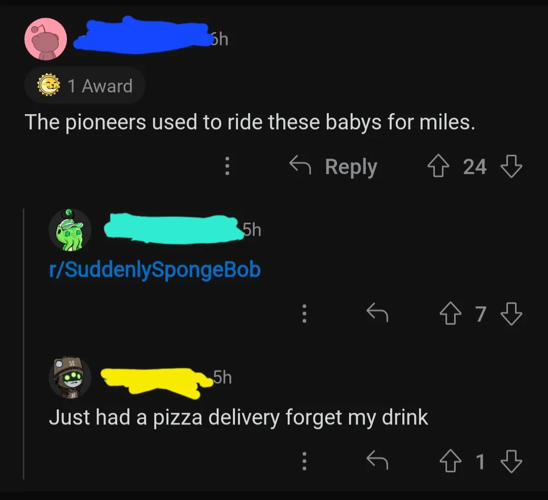View the 1 Award badge details
This screenshot has width=548, height=500.
click(x=85, y=85)
